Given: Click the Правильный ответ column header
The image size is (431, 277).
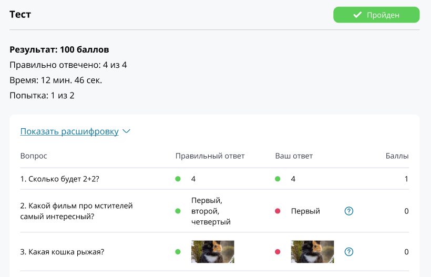Looking at the screenshot, I should [210, 156].
